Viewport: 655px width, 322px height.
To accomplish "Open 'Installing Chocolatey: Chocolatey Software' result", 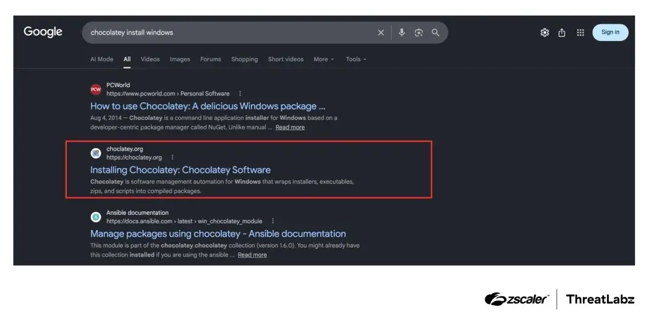I will [180, 169].
